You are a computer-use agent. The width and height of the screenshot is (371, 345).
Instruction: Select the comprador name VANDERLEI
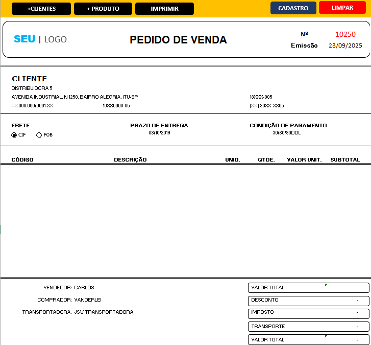pos(88,300)
